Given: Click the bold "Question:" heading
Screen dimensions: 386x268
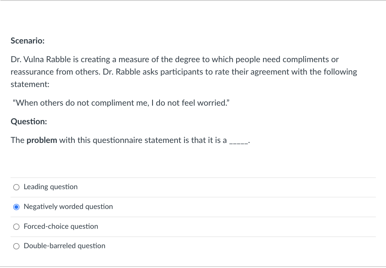Looking at the screenshot, I should point(29,122).
